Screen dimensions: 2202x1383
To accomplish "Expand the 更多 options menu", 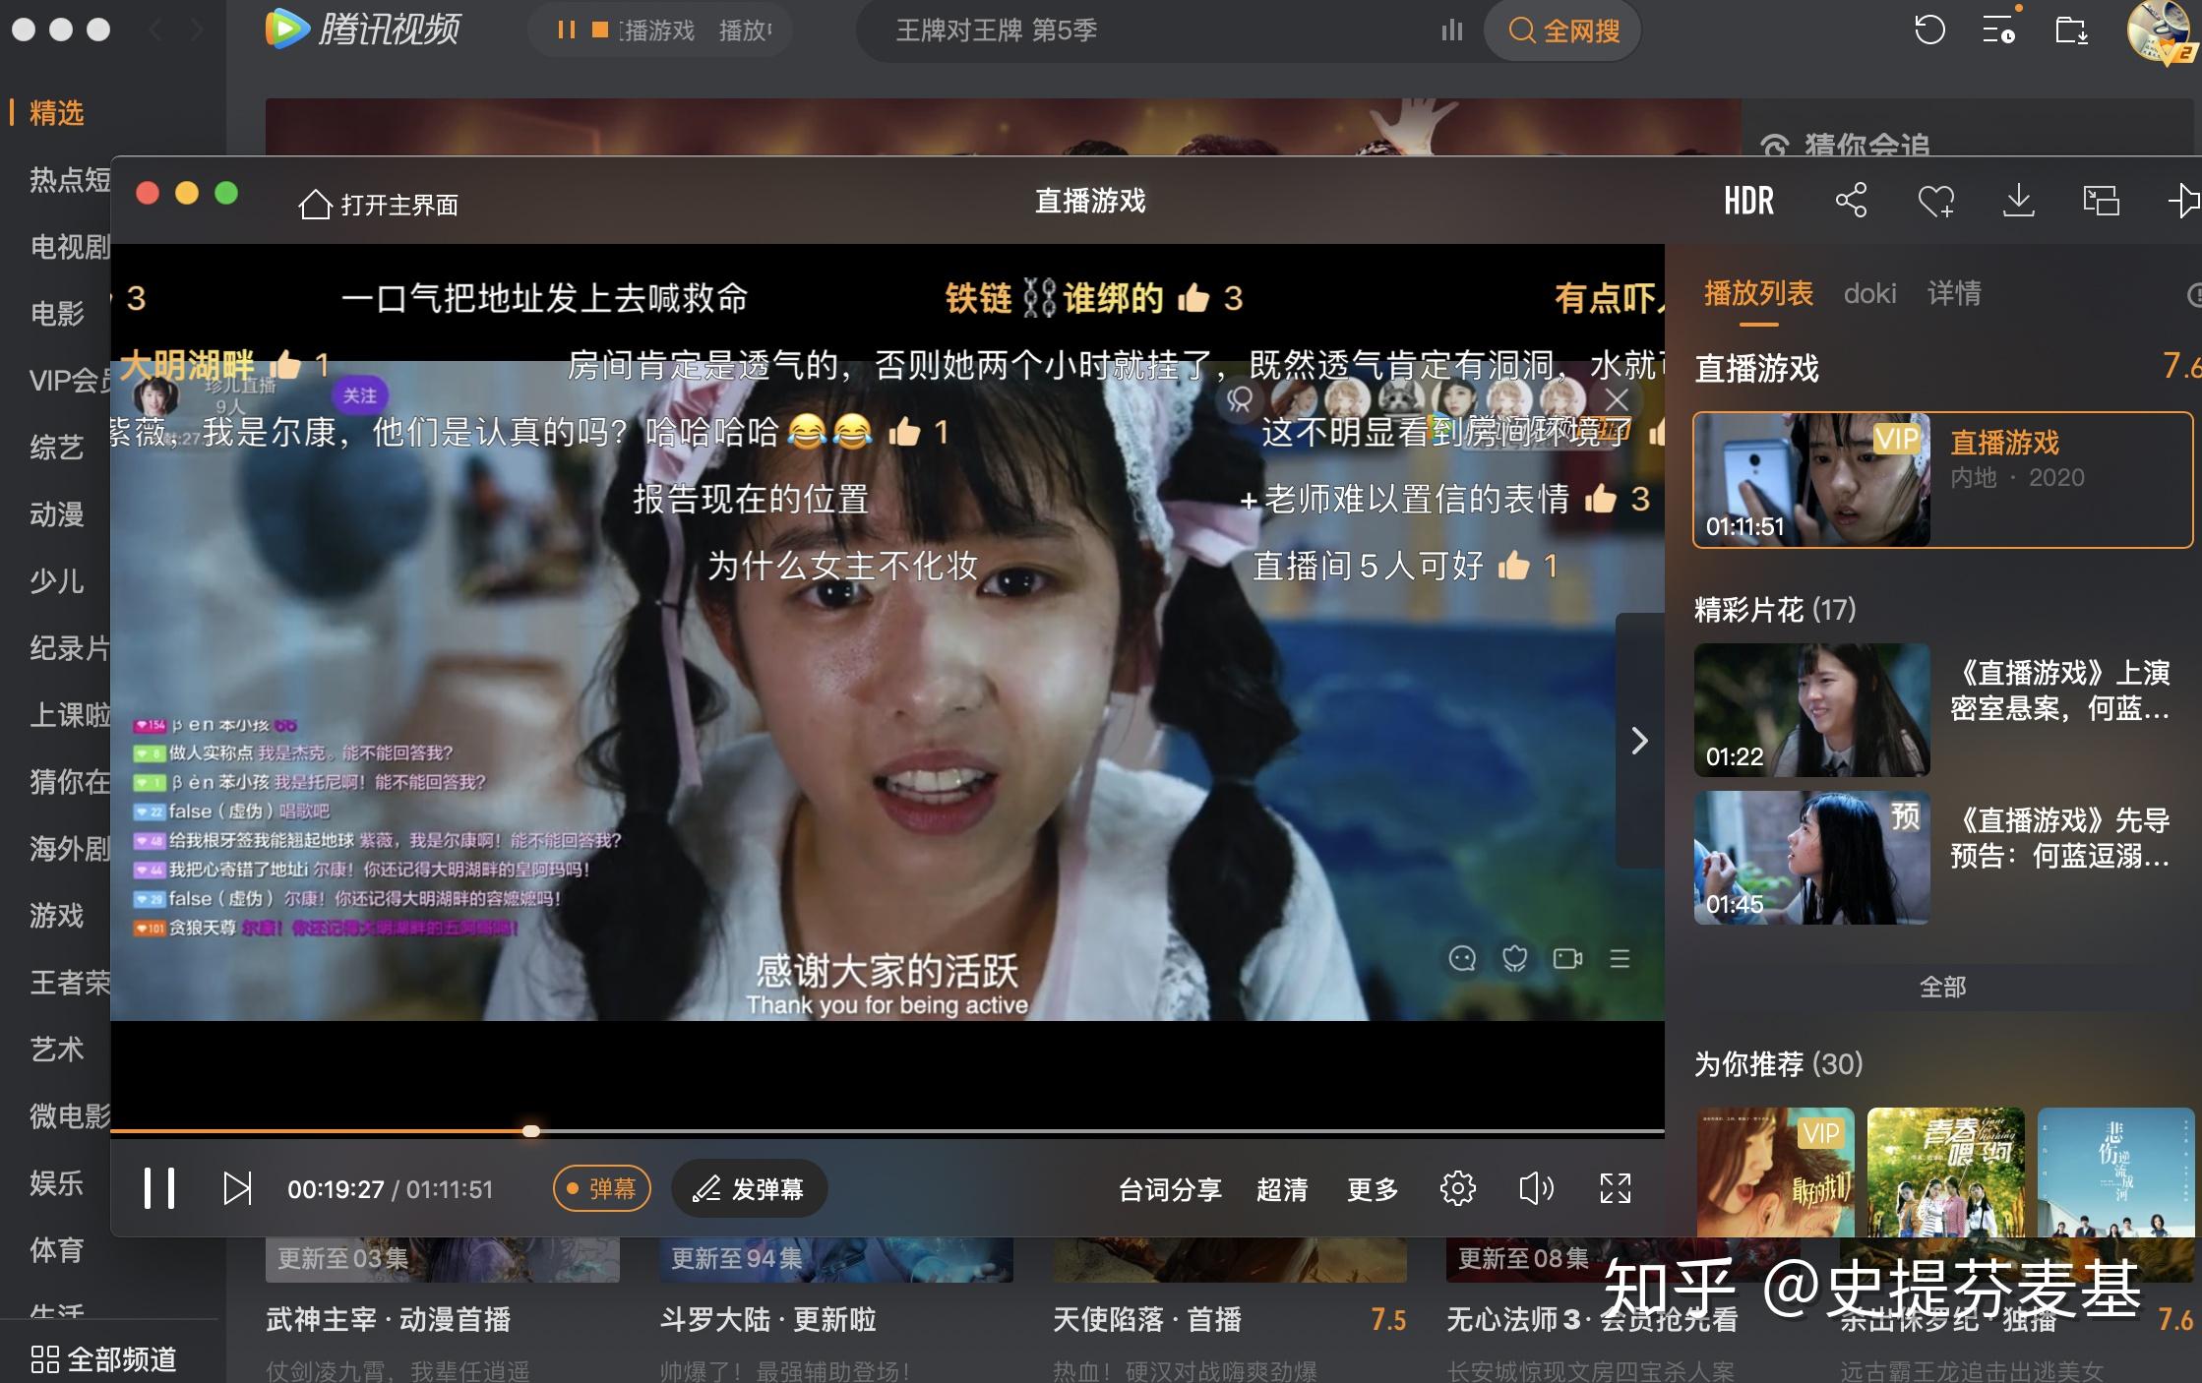I will pos(1372,1189).
